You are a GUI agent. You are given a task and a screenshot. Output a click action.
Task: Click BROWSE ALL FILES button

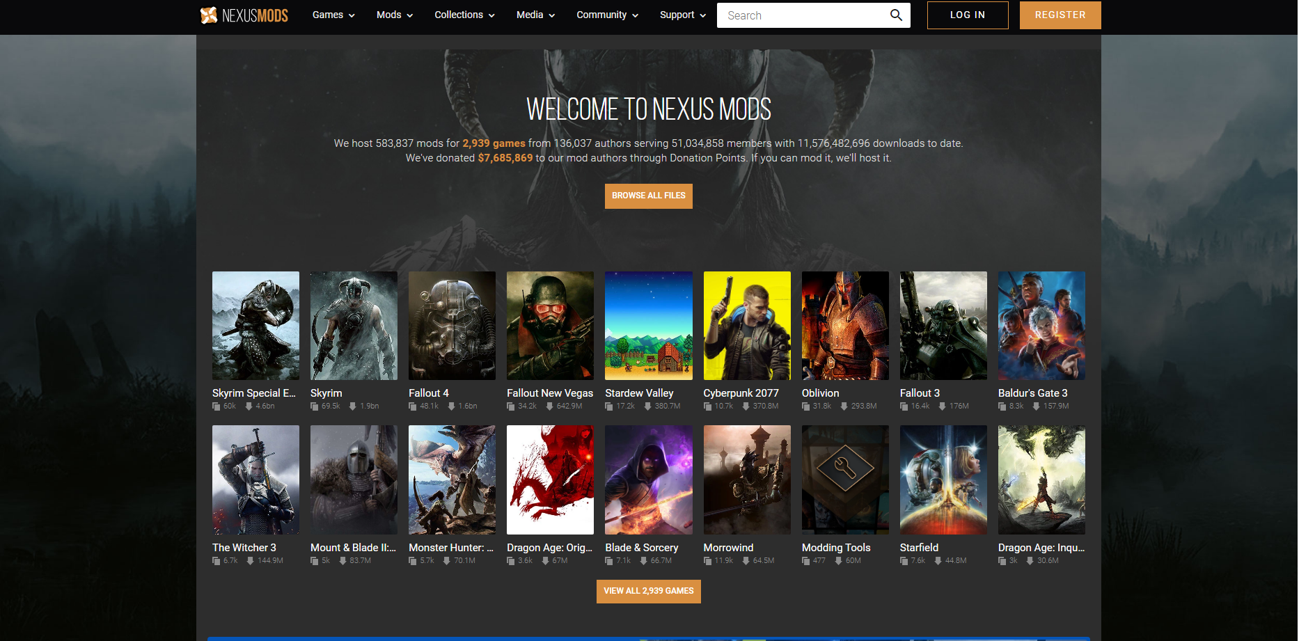649,196
